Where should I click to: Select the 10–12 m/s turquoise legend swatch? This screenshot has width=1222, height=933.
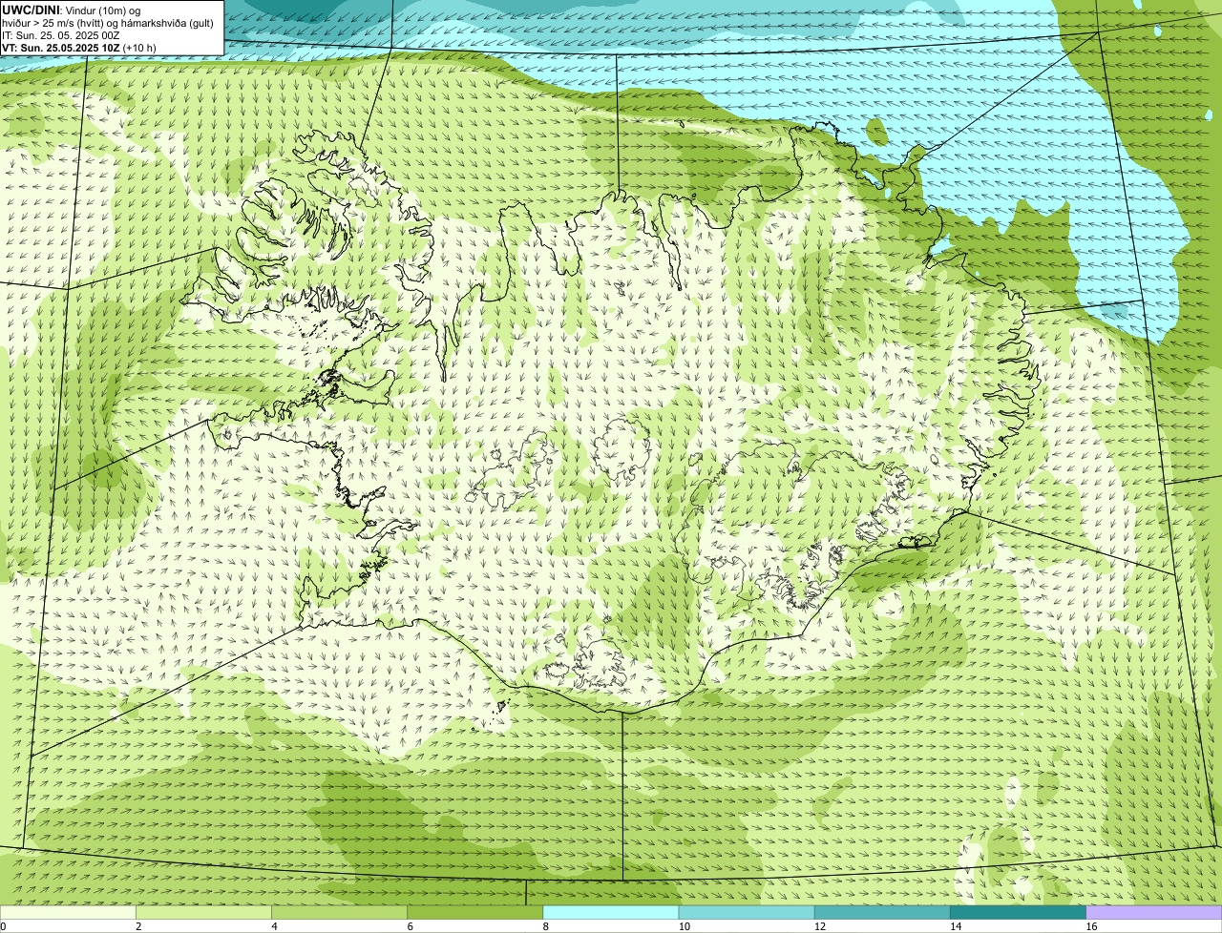click(747, 913)
